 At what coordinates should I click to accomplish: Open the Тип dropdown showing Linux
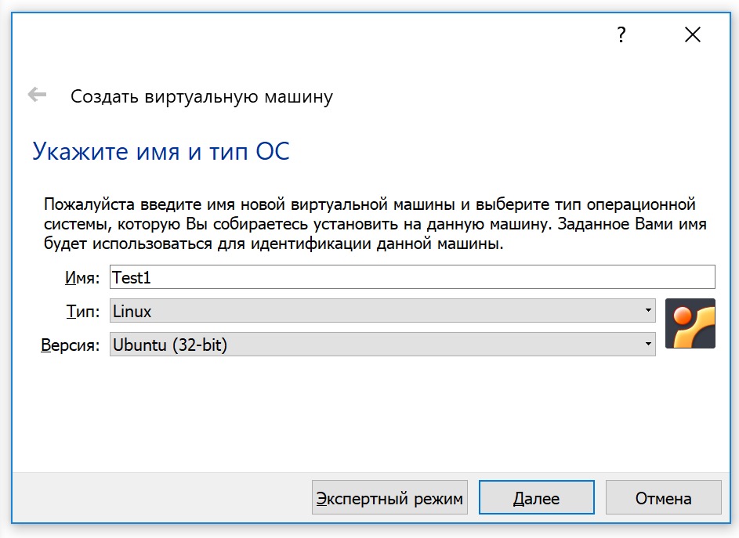pos(382,312)
